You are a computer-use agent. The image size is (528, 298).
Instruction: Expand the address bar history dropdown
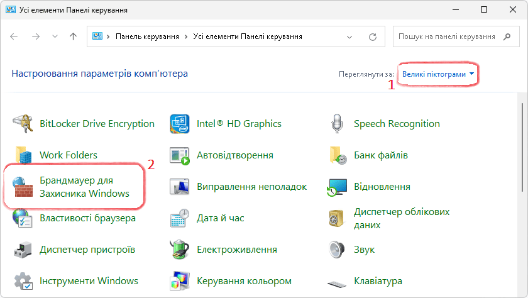click(349, 36)
